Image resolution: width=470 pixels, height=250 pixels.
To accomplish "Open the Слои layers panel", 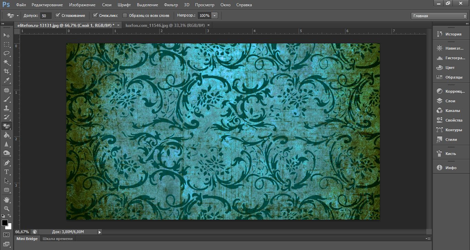I will [451, 101].
